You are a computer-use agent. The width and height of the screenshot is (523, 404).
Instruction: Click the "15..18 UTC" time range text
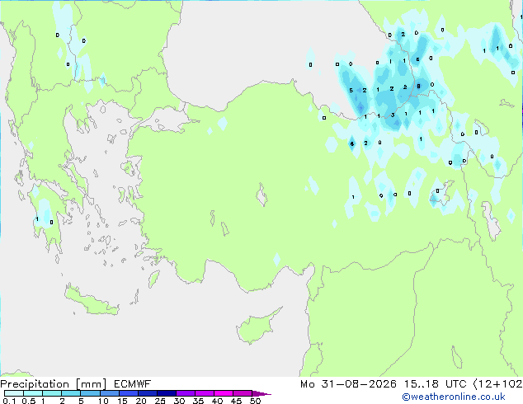(x=436, y=384)
